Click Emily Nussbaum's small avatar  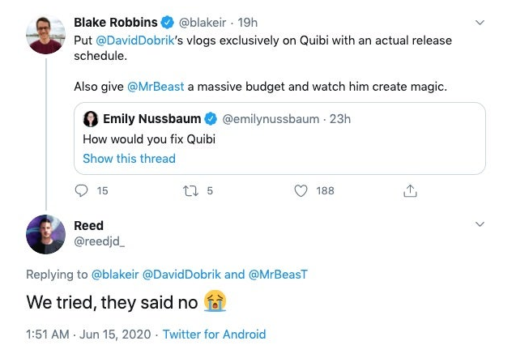pyautogui.click(x=91, y=119)
